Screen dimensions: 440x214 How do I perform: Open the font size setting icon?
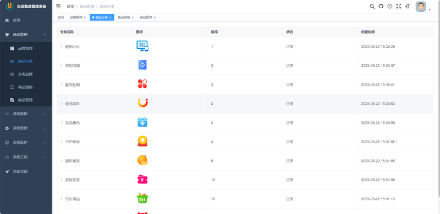click(x=408, y=6)
